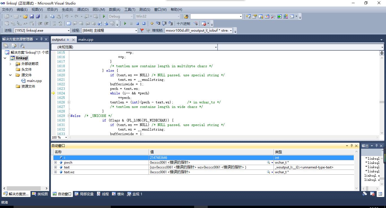Switch to 监视 1 tab
The image size is (386, 208).
coord(135,194)
